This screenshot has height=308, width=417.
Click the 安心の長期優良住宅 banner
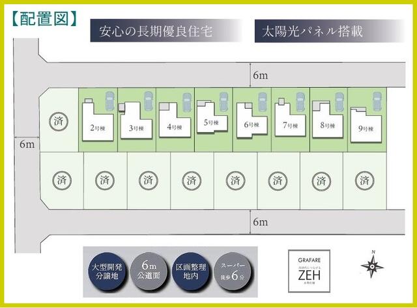(166, 31)
